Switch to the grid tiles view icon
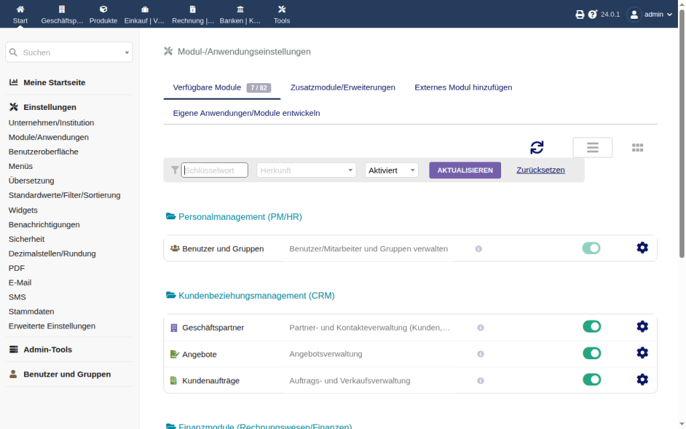This screenshot has height=429, width=686. point(638,148)
